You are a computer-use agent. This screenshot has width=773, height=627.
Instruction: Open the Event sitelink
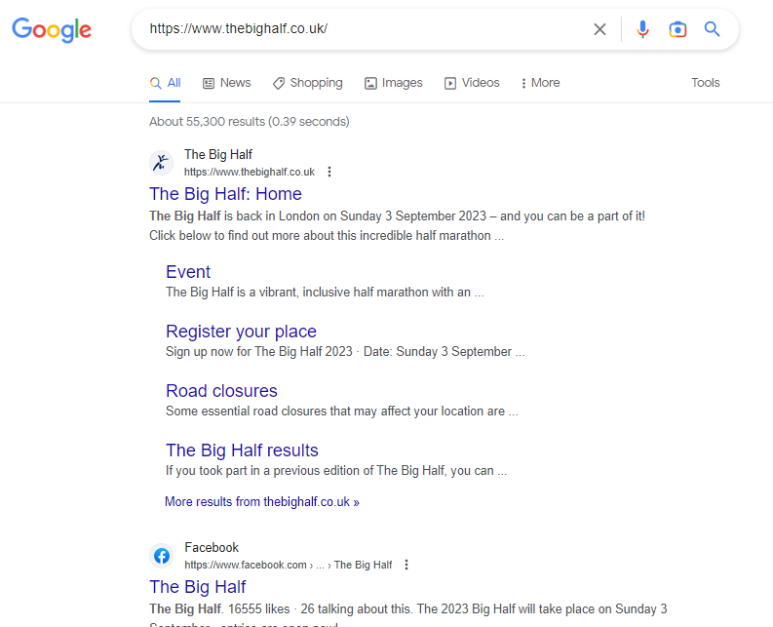tap(188, 272)
